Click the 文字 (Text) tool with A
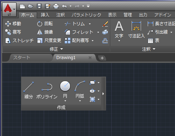Viewport: 175px width, 136px height. click(x=119, y=30)
